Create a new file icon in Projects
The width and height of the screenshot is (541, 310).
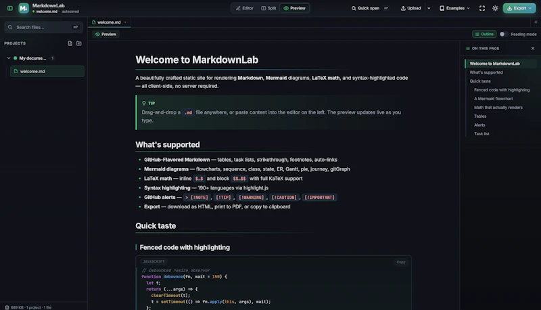[70, 43]
